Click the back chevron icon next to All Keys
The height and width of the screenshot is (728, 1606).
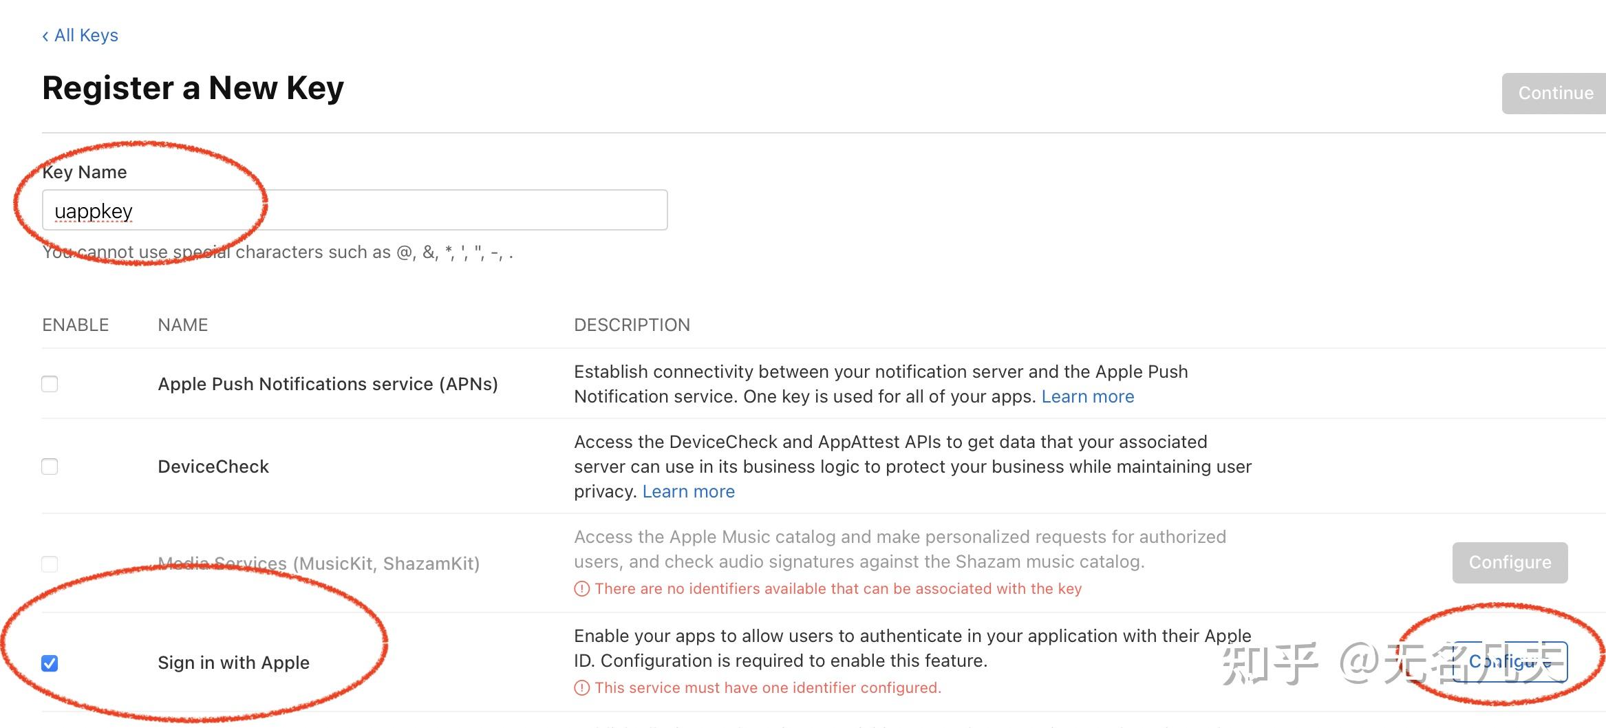click(45, 34)
